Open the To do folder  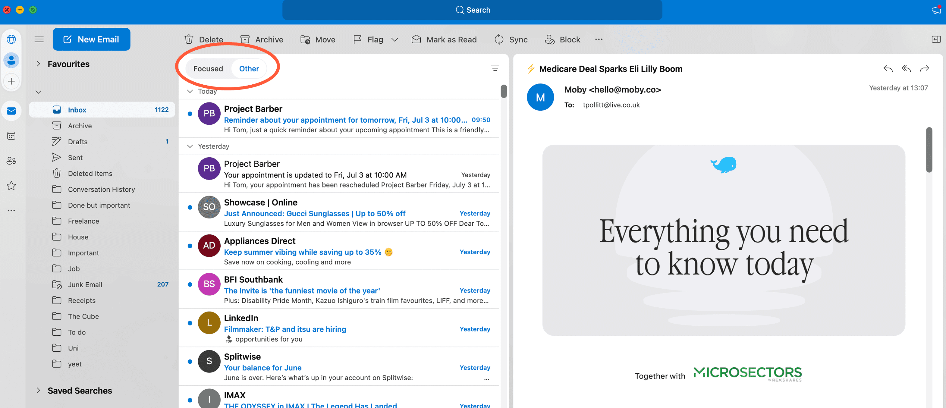point(102,332)
